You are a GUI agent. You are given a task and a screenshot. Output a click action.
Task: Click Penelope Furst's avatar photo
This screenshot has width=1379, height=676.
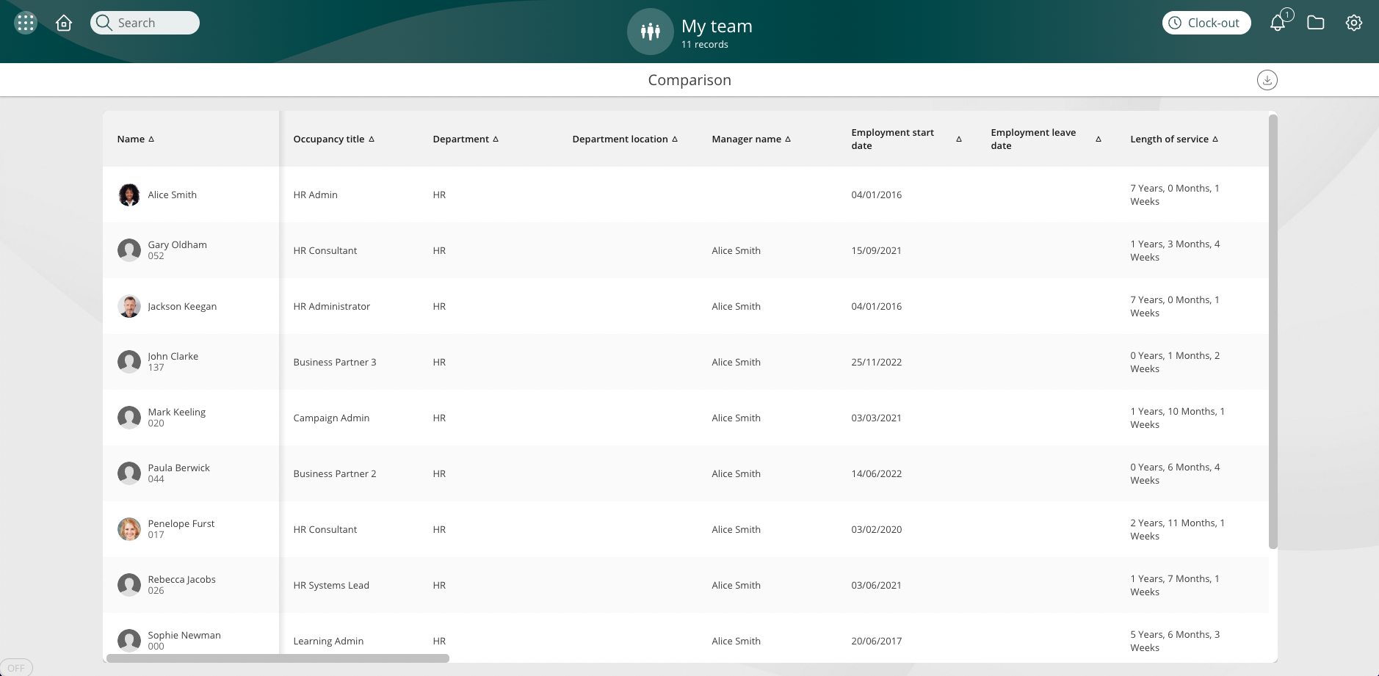[x=129, y=529]
